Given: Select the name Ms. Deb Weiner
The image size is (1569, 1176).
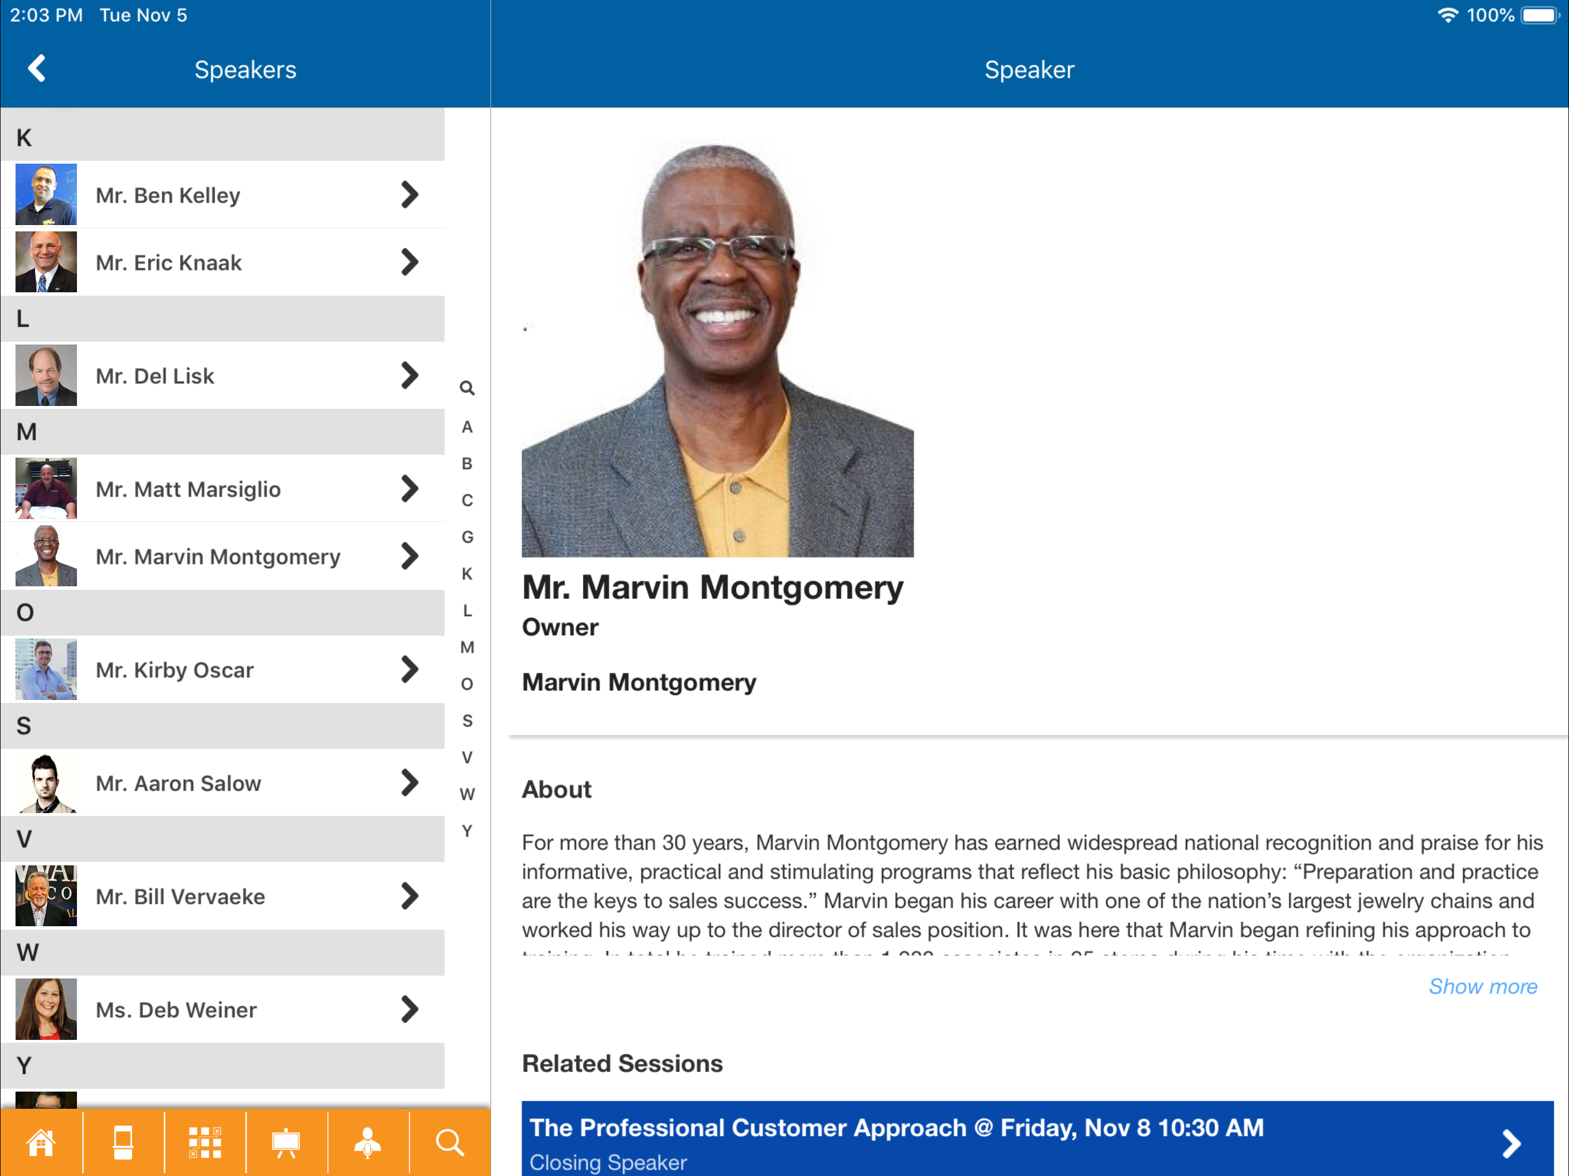Looking at the screenshot, I should point(176,1010).
